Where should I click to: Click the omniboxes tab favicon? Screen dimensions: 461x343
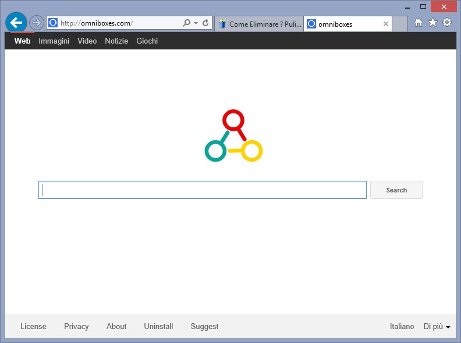(311, 24)
